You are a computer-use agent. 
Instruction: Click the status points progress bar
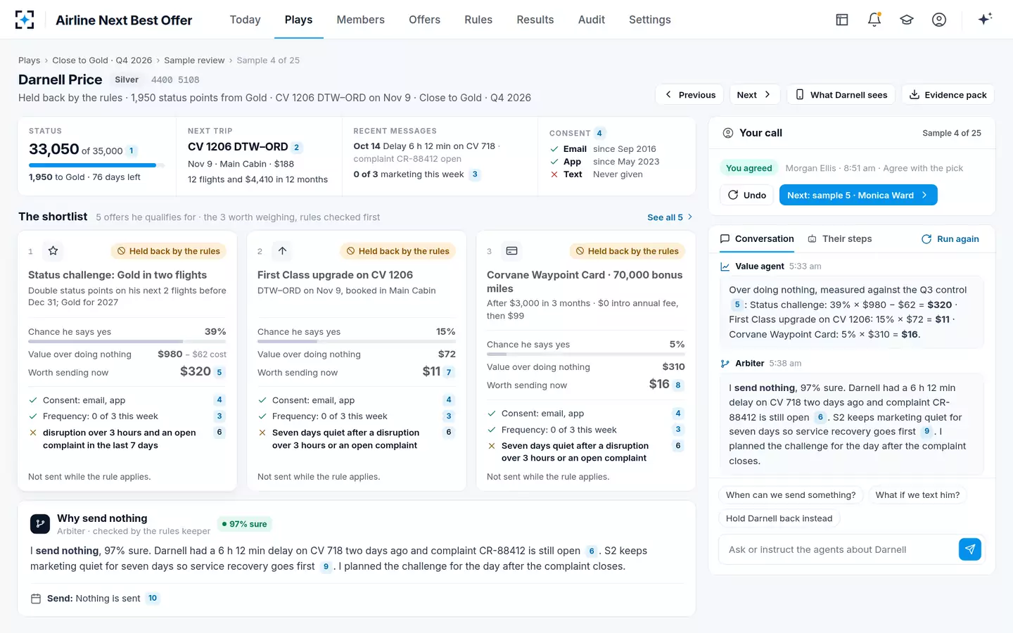tap(96, 165)
